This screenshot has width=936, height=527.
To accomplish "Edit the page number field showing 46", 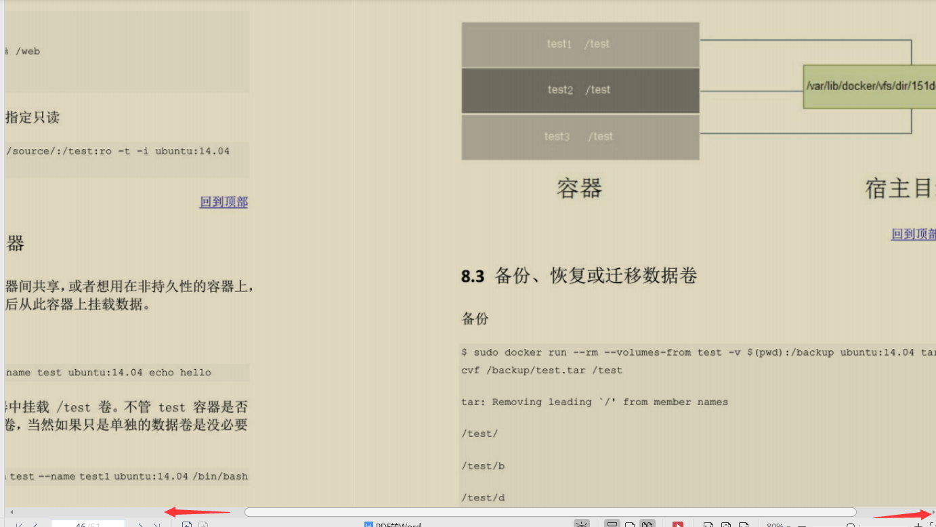I will (88, 524).
